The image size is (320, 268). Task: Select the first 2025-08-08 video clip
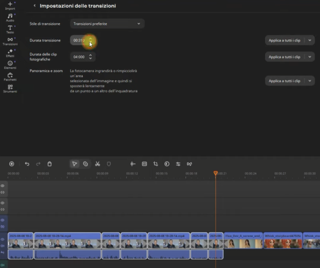tap(20, 240)
